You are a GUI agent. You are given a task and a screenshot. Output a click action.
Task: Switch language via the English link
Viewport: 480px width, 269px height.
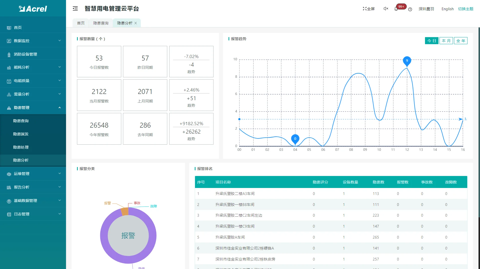pos(447,9)
